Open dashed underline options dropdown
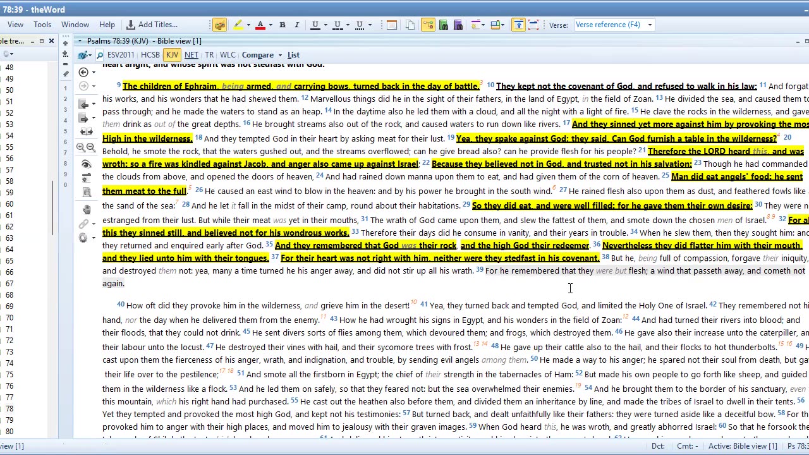 click(347, 25)
